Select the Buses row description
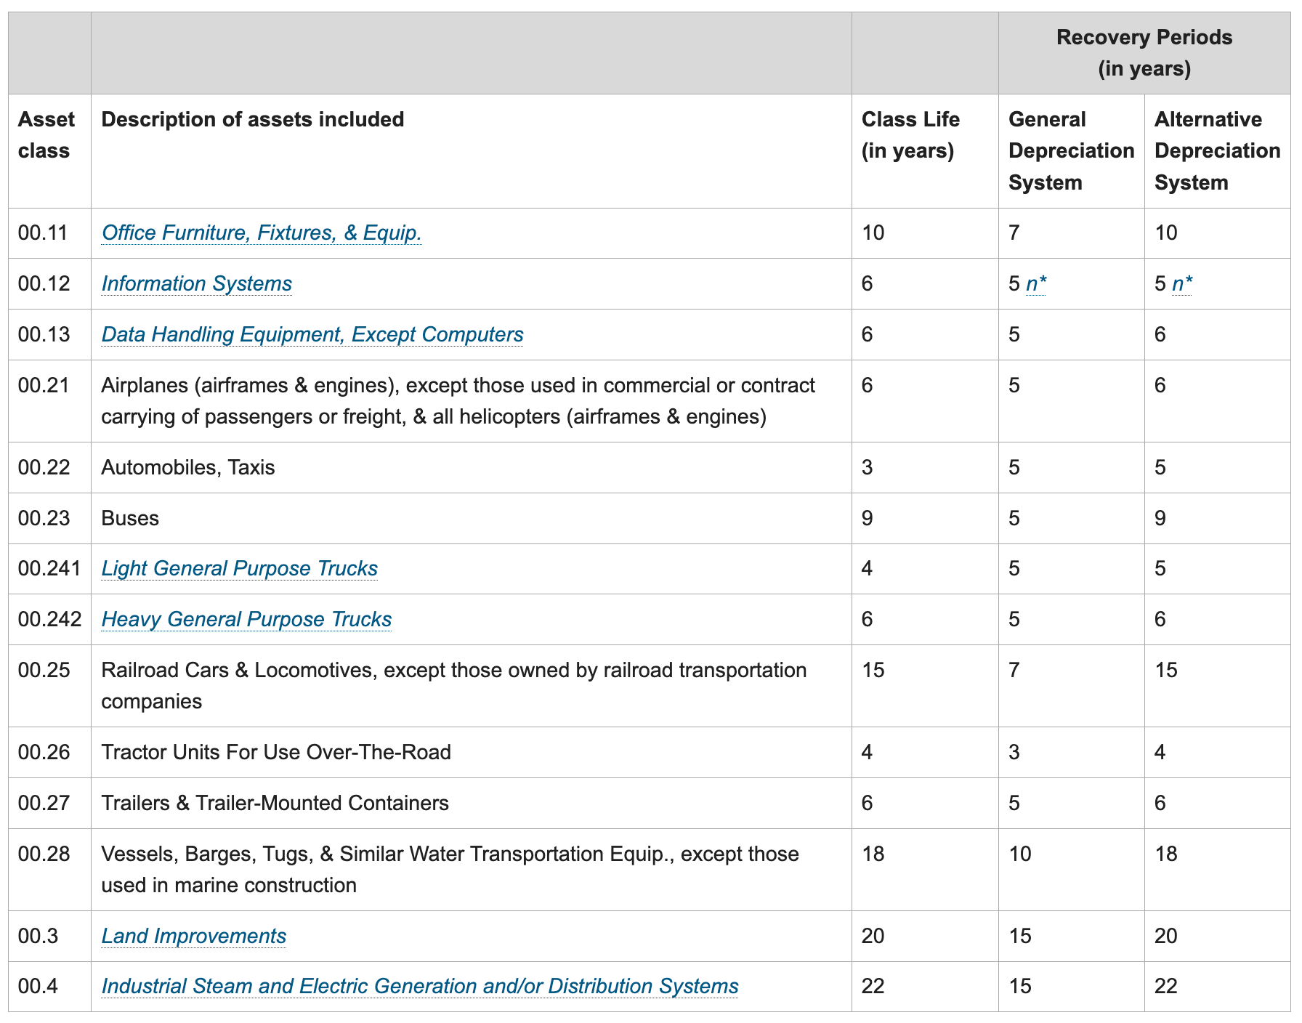This screenshot has width=1302, height=1023. (x=472, y=518)
